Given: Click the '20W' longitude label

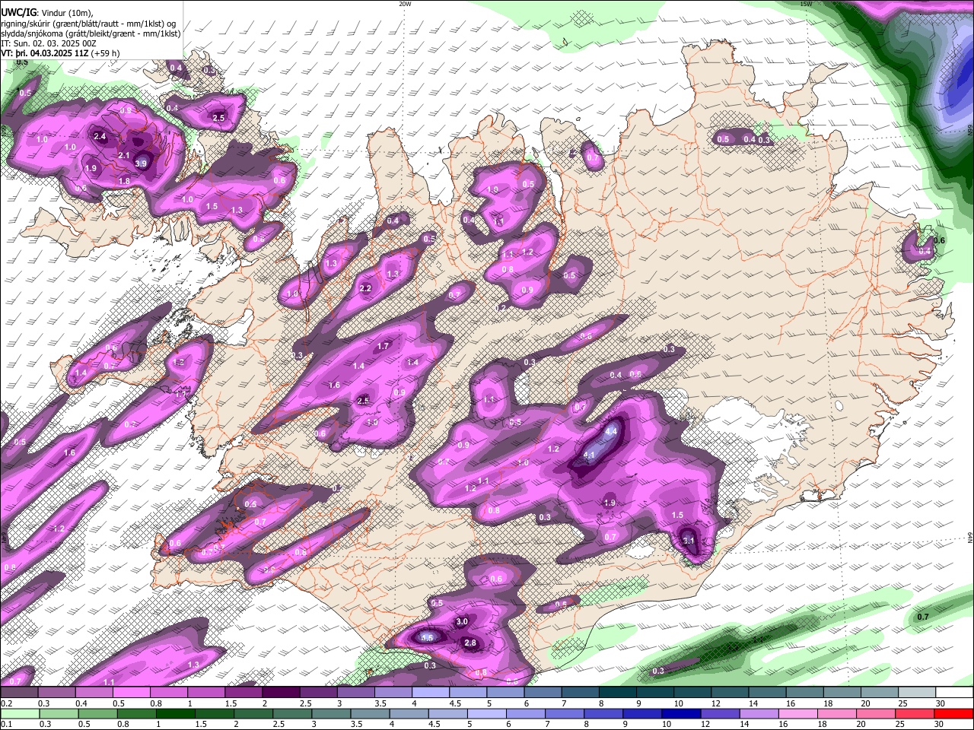Looking at the screenshot, I should (x=405, y=4).
